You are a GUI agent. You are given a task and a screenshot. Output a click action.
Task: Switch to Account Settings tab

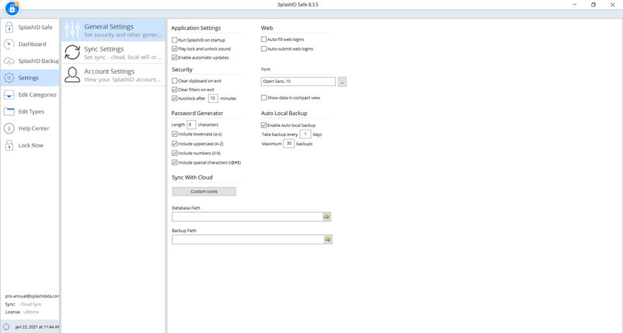pos(113,75)
